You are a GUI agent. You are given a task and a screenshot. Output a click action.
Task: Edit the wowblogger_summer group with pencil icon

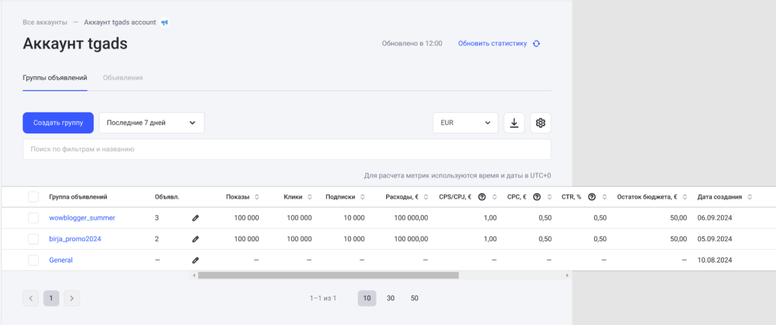[x=195, y=218]
